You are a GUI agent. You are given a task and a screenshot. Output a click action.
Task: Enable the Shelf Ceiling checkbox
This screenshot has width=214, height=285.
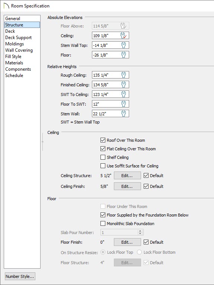(103, 157)
